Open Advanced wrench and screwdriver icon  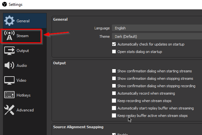pos(9,110)
